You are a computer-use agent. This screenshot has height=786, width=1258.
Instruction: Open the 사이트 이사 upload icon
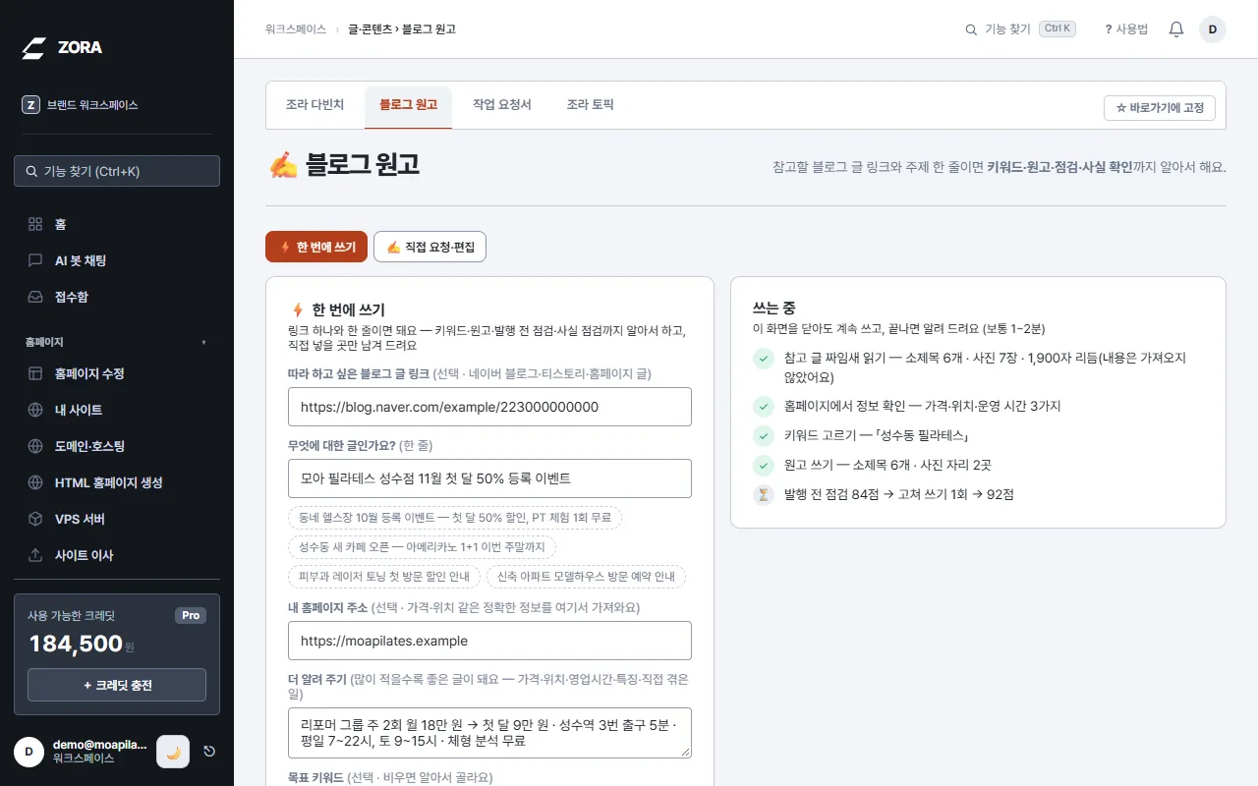[x=35, y=555]
